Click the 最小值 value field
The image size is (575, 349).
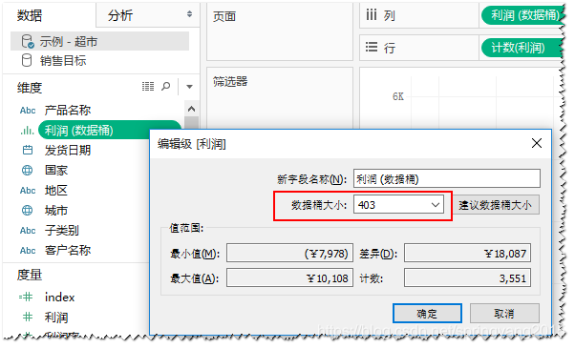point(289,253)
